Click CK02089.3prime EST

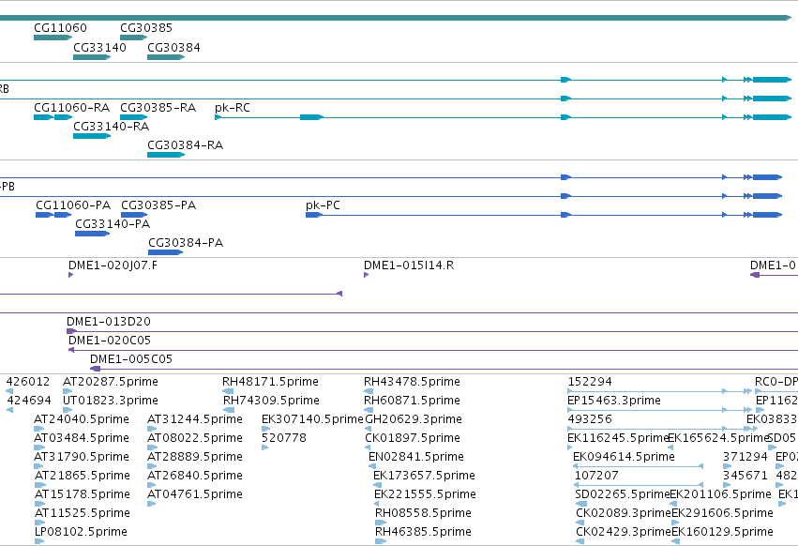tap(580, 523)
